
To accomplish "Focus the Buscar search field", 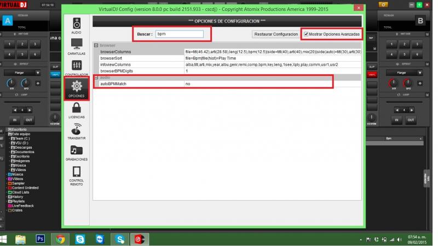I will click(180, 34).
